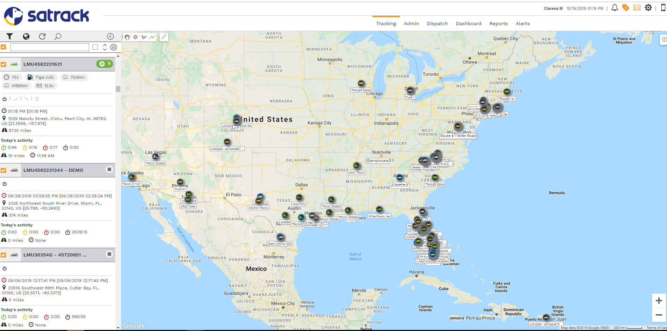Zoom in using the map plus control

click(659, 300)
